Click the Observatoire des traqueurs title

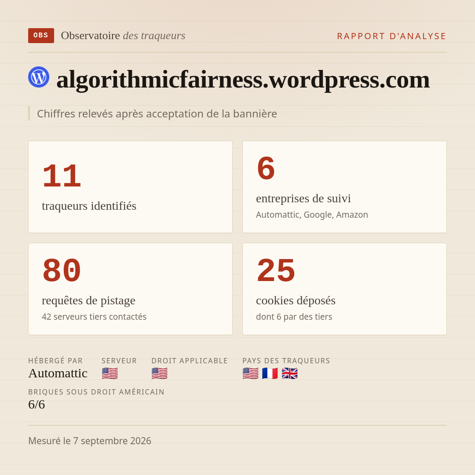(123, 36)
